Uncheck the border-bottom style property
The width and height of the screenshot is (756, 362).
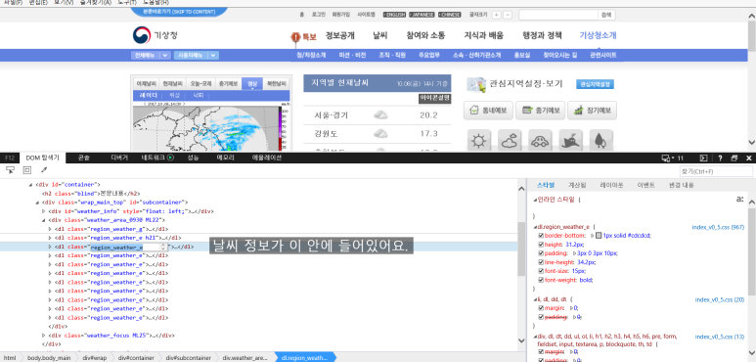click(541, 235)
